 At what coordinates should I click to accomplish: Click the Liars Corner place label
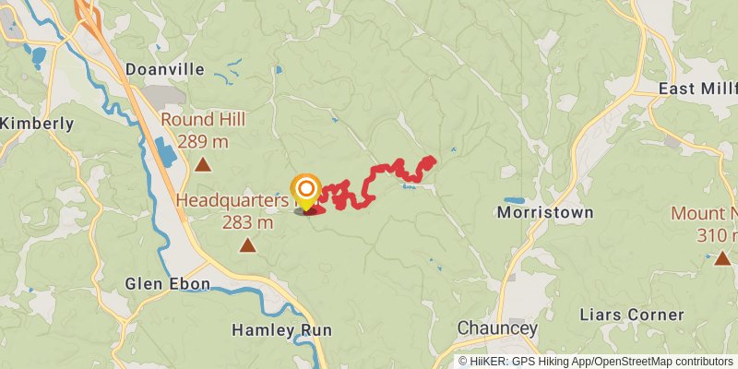[632, 315]
